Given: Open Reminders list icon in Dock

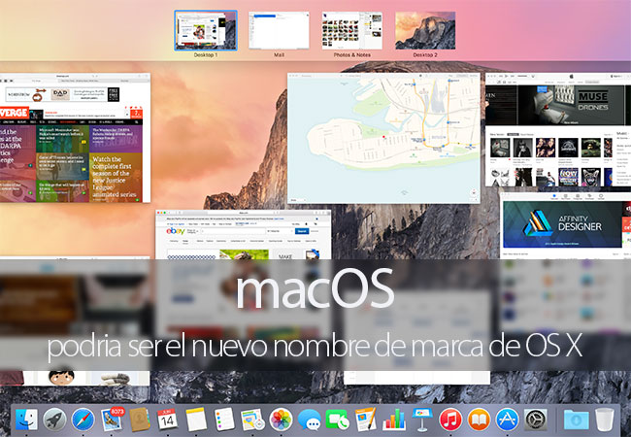Looking at the screenshot, I should point(224,420).
